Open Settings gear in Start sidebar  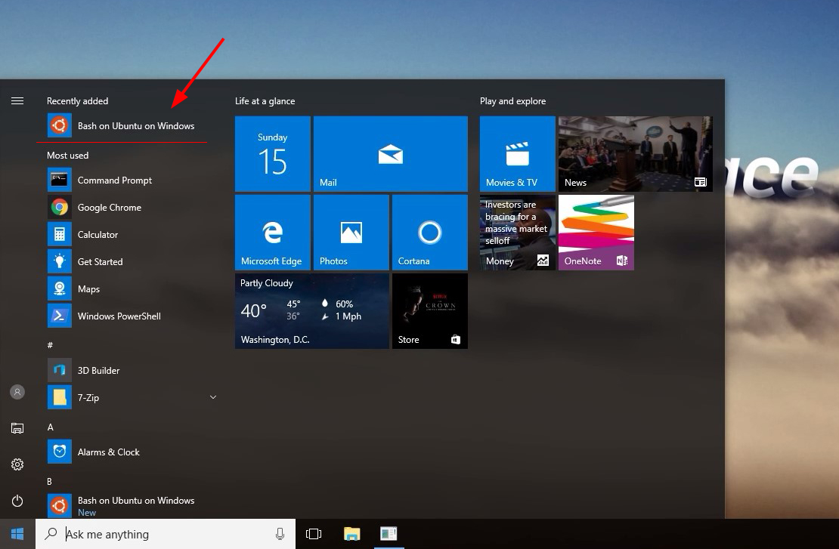tap(17, 464)
